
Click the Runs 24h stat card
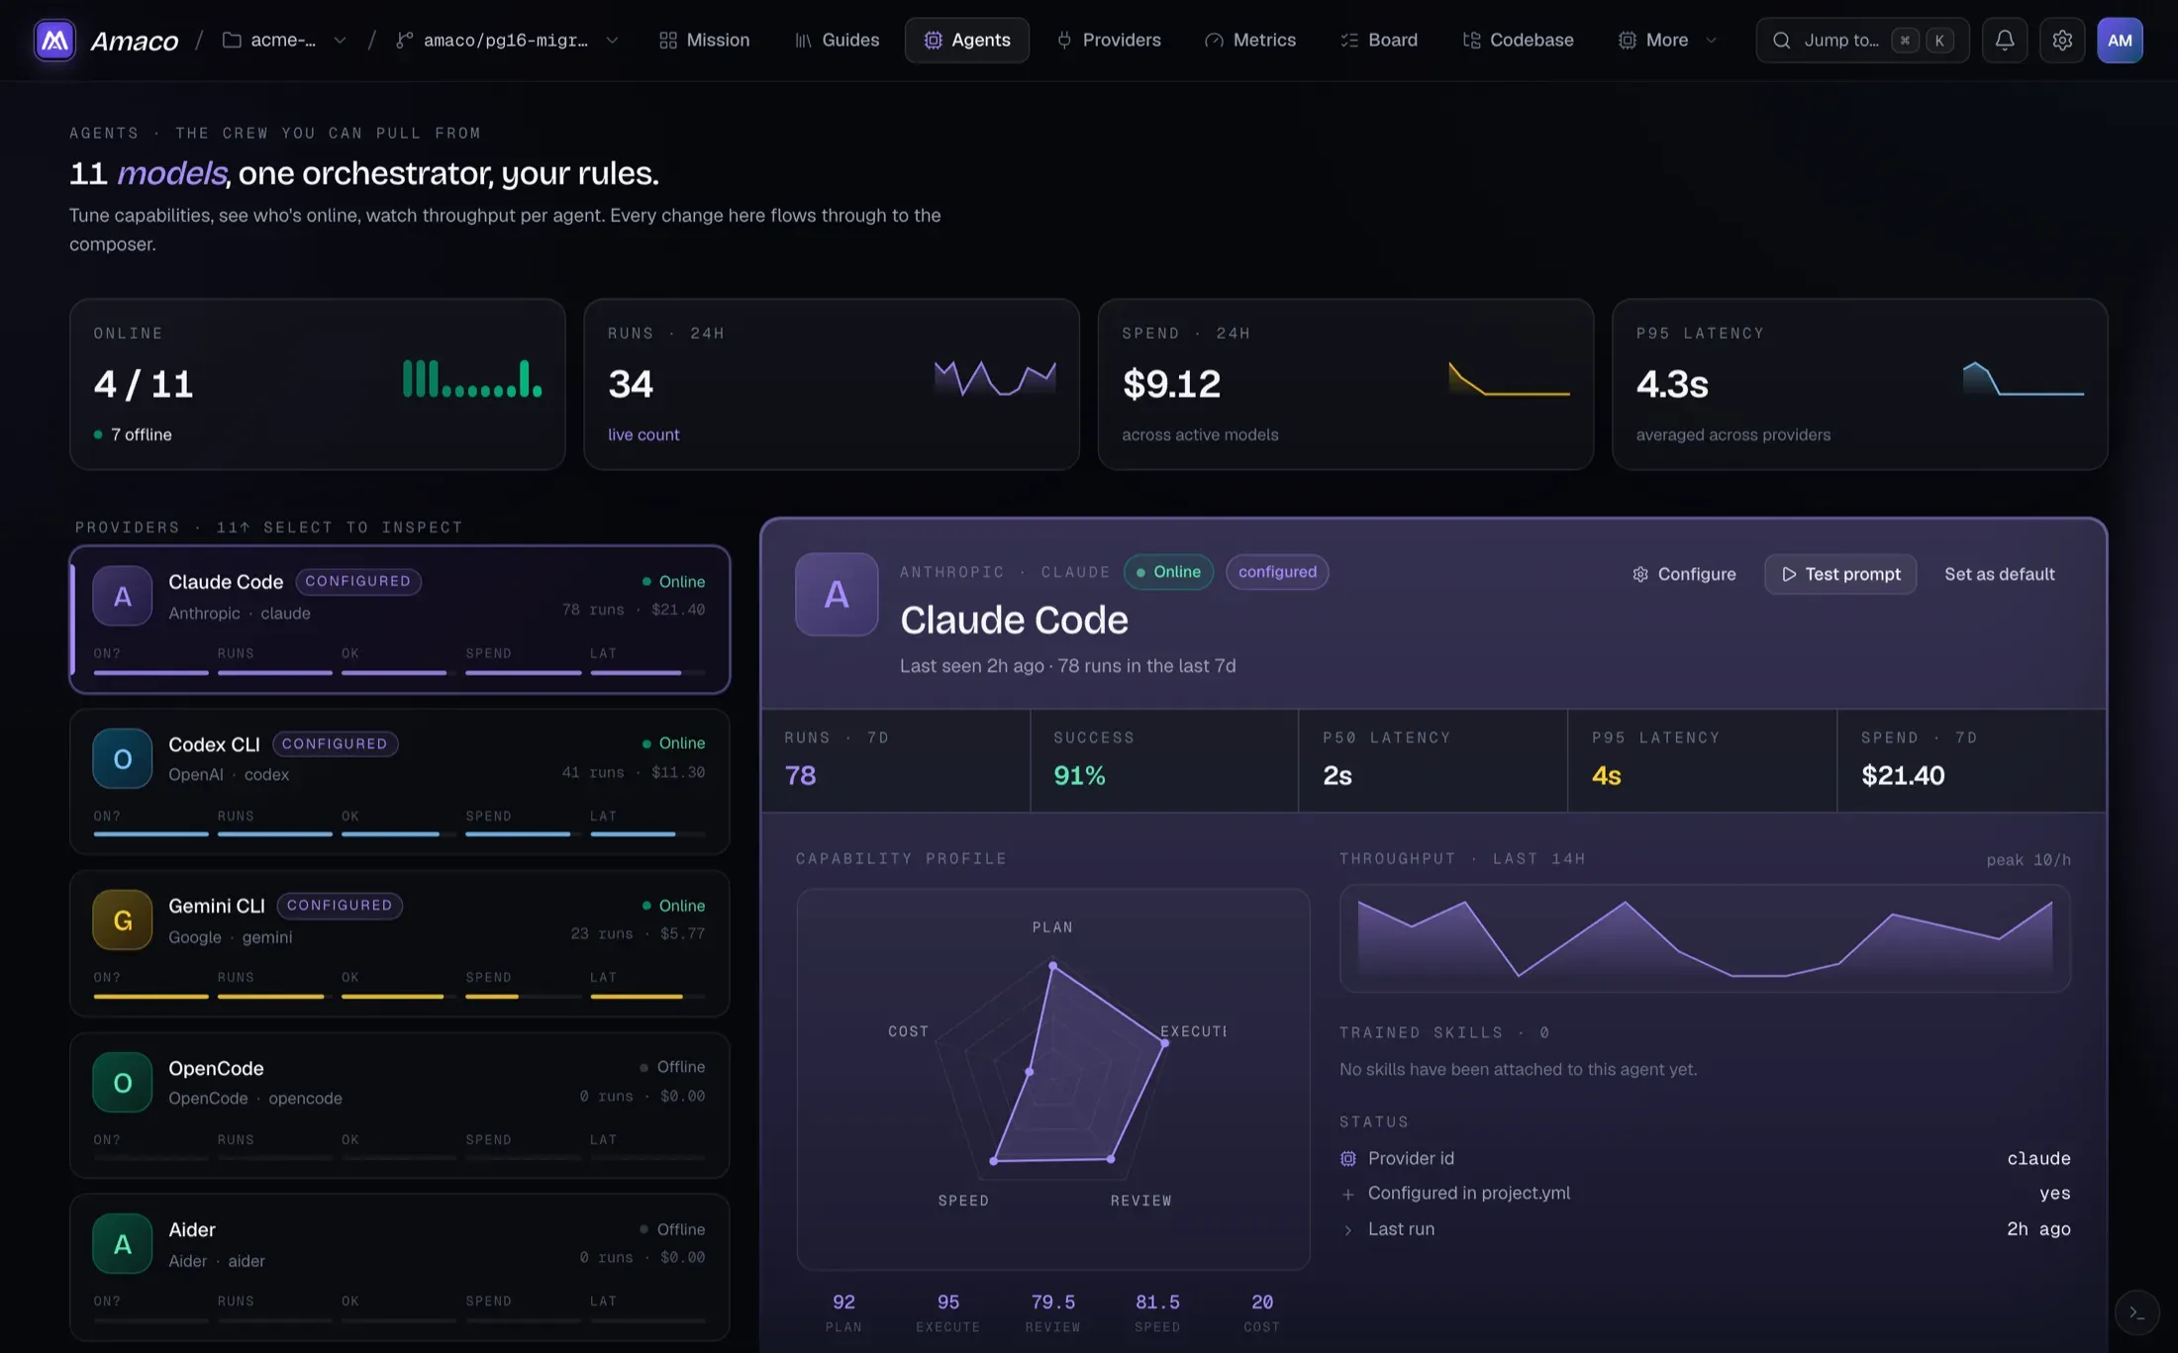tap(832, 384)
